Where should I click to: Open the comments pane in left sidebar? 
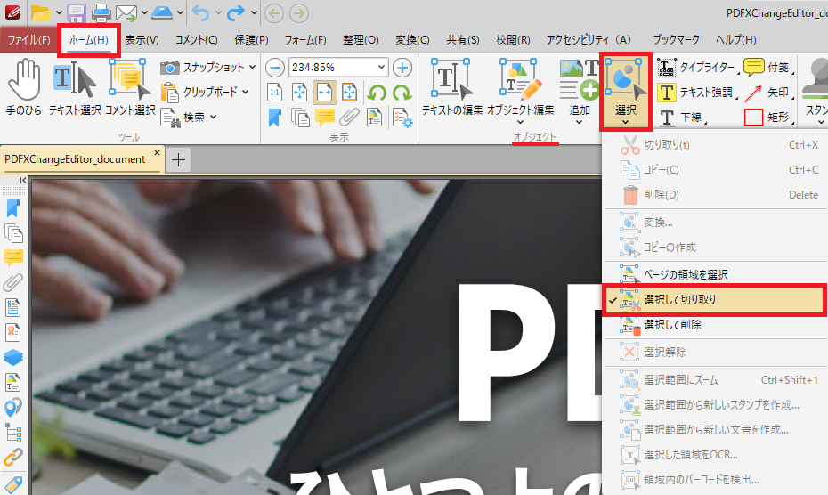point(12,258)
